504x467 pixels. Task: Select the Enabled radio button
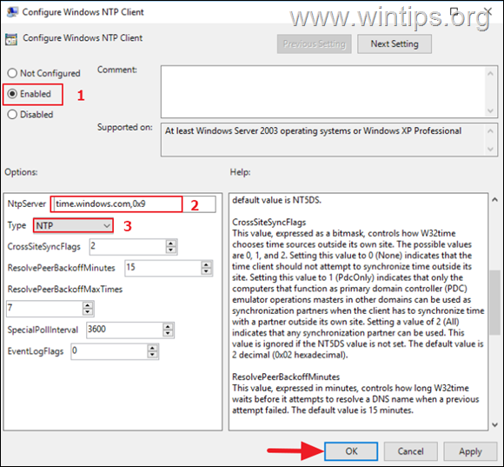12,94
